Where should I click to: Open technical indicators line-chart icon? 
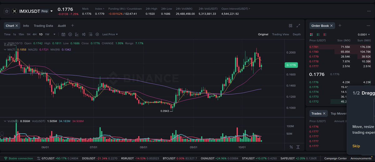pos(77,34)
